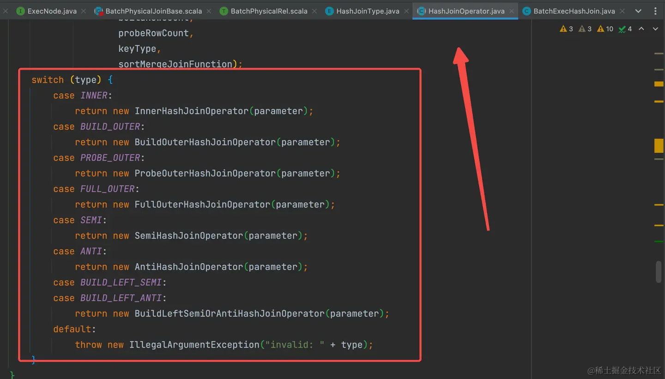Click the 'switch' keyword in code

(x=48, y=80)
